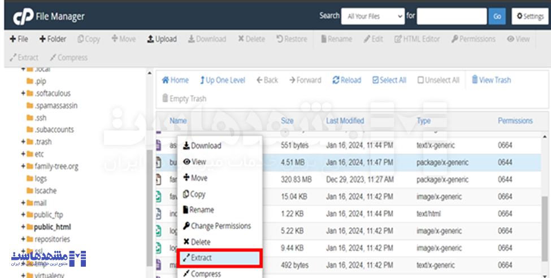Expand the etc folder
Screen dimensions: 551x278
point(23,154)
